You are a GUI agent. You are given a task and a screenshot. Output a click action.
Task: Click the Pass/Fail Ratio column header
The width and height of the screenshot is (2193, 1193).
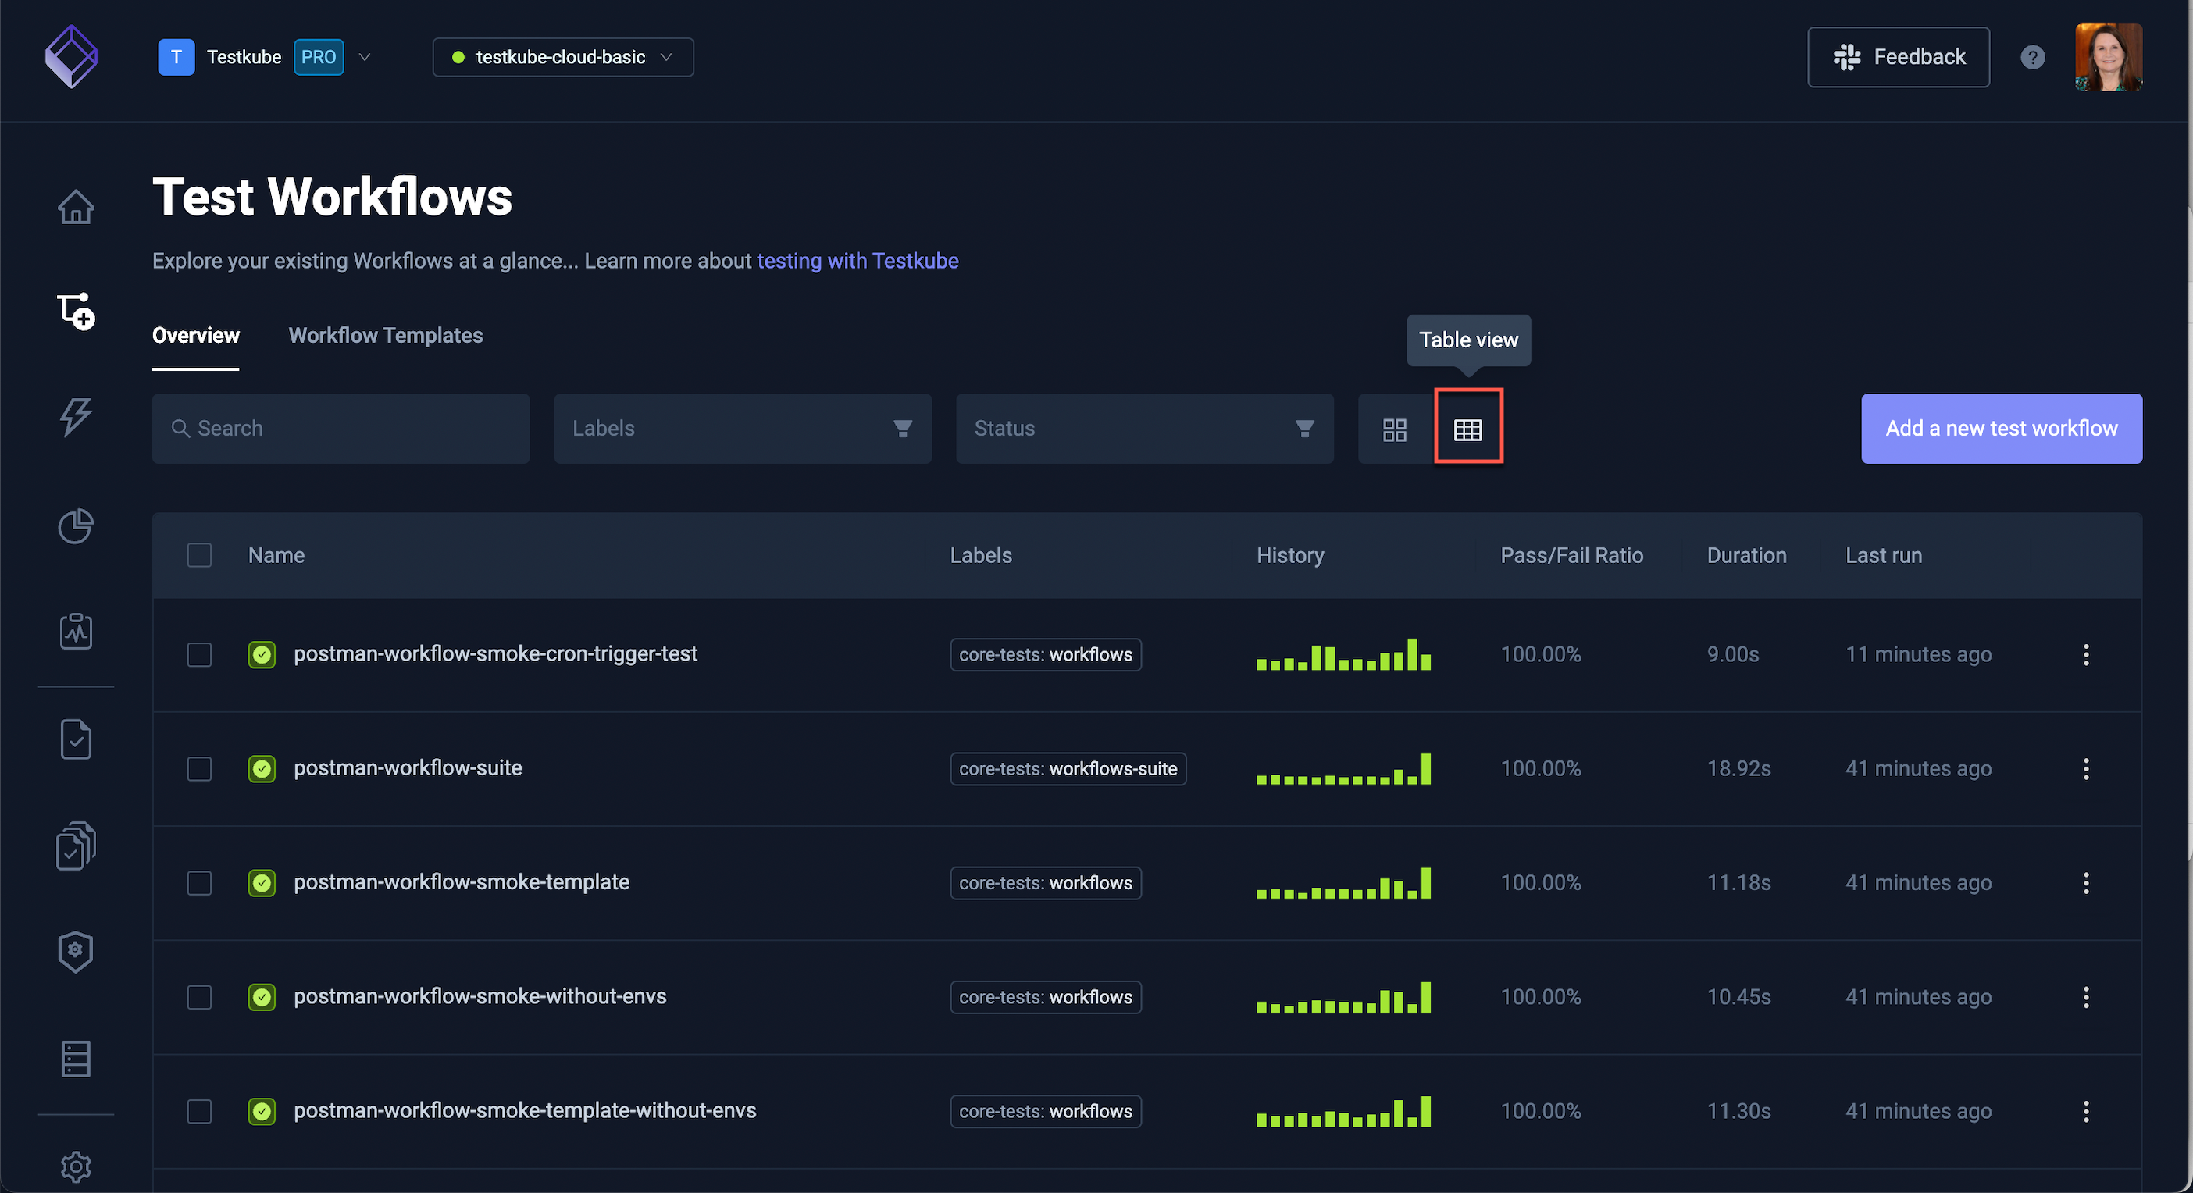[x=1571, y=555]
